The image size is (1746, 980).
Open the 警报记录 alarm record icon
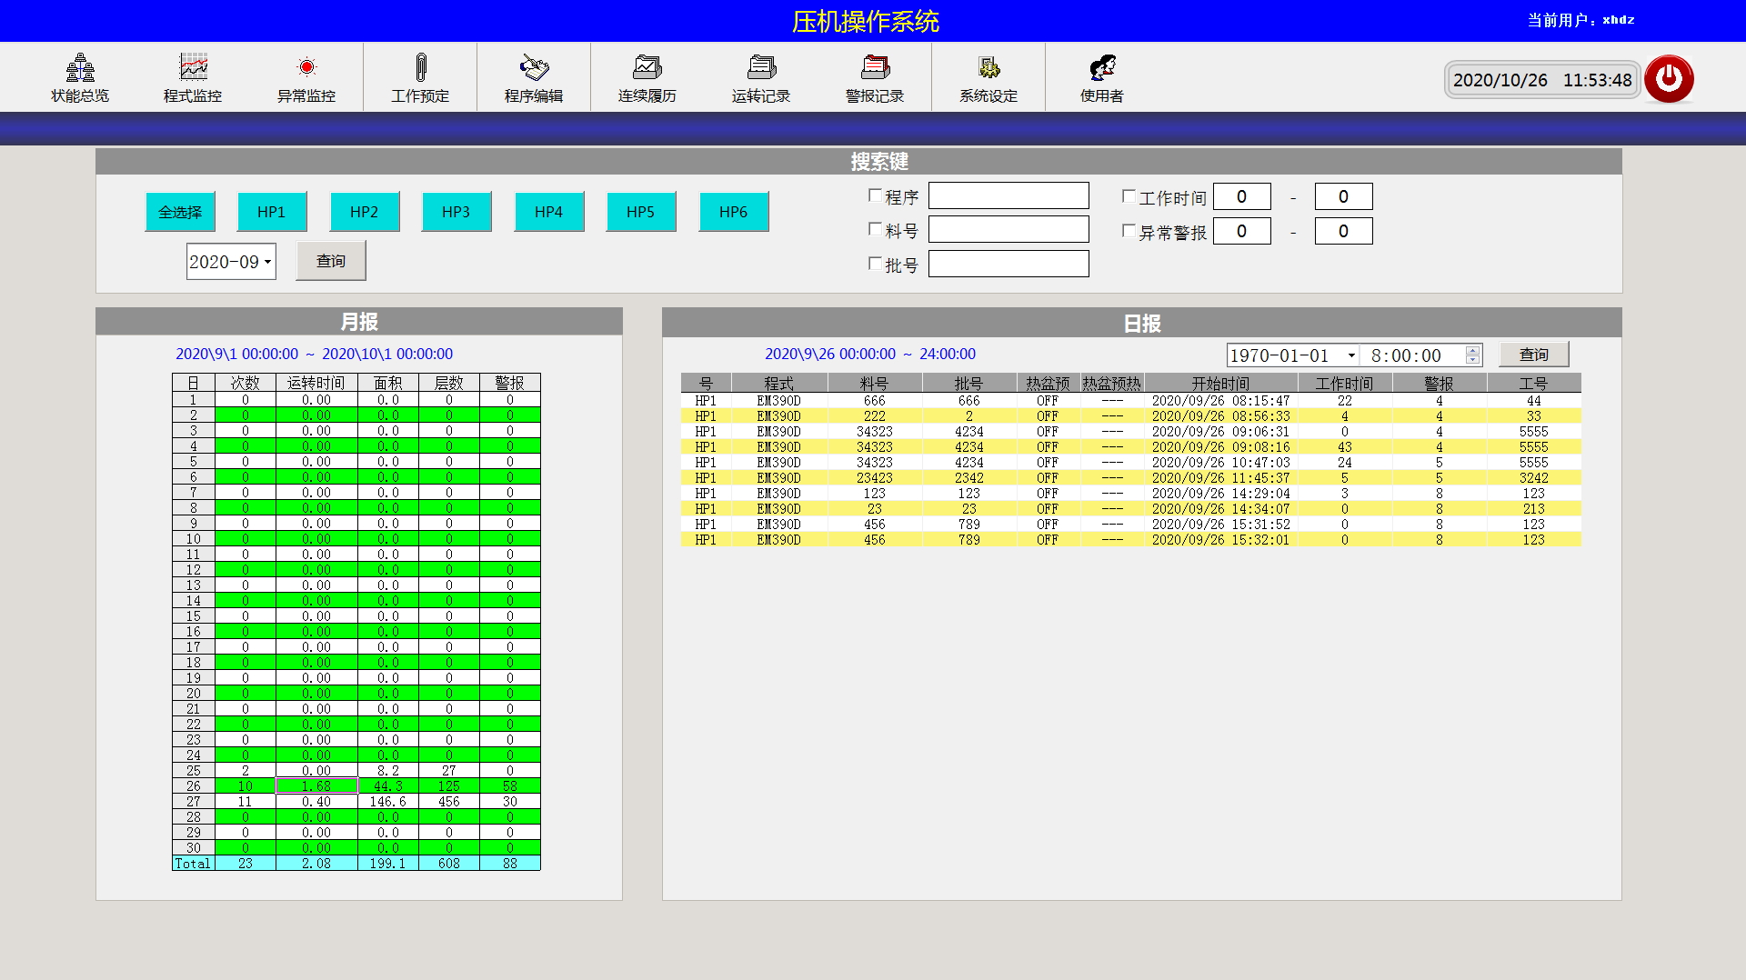[875, 68]
